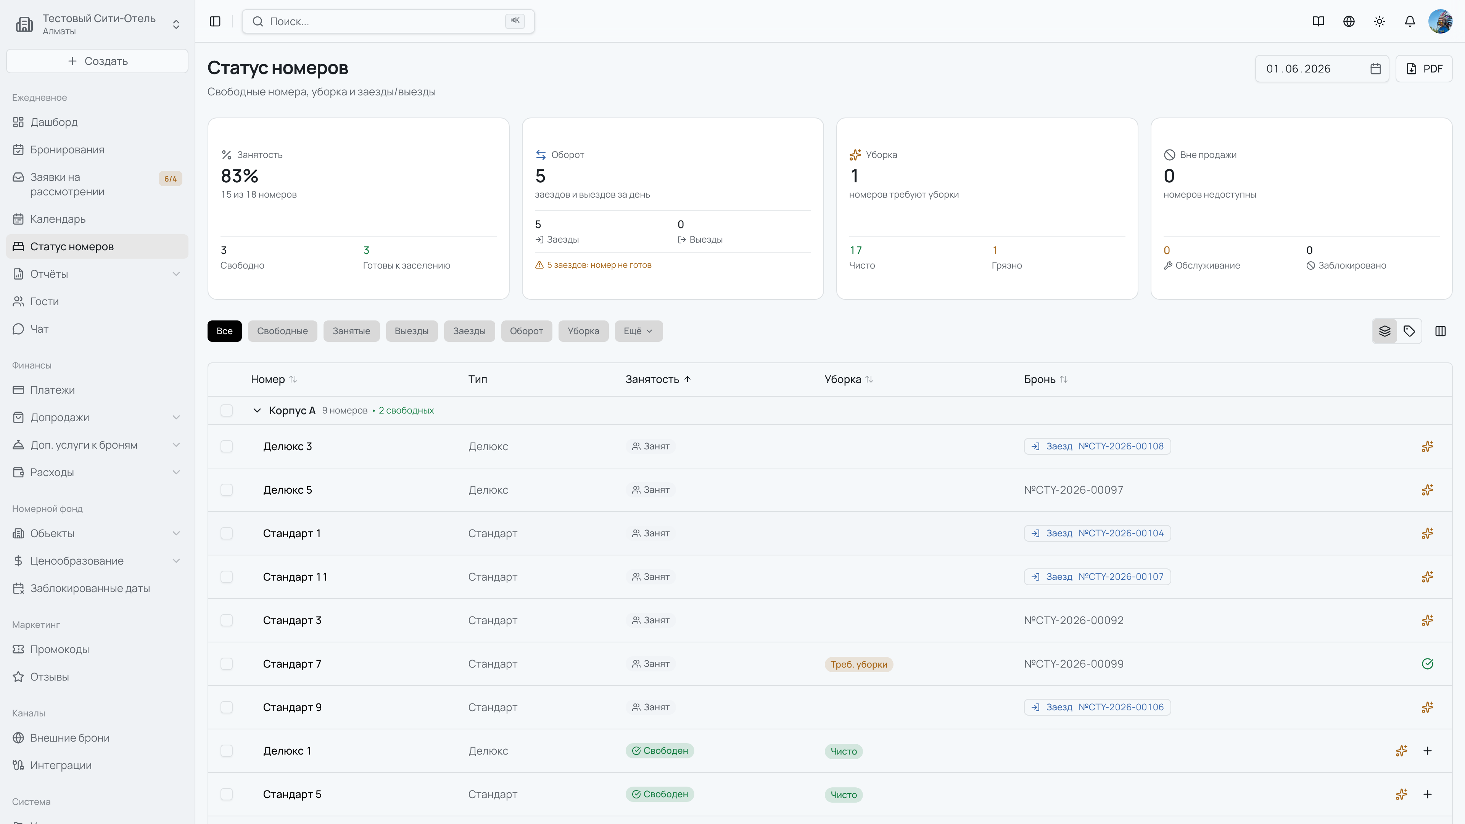
Task: Export the report with PDF button
Action: coord(1424,69)
